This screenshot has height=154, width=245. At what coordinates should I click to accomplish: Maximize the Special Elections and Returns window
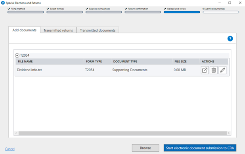[x=230, y=3]
